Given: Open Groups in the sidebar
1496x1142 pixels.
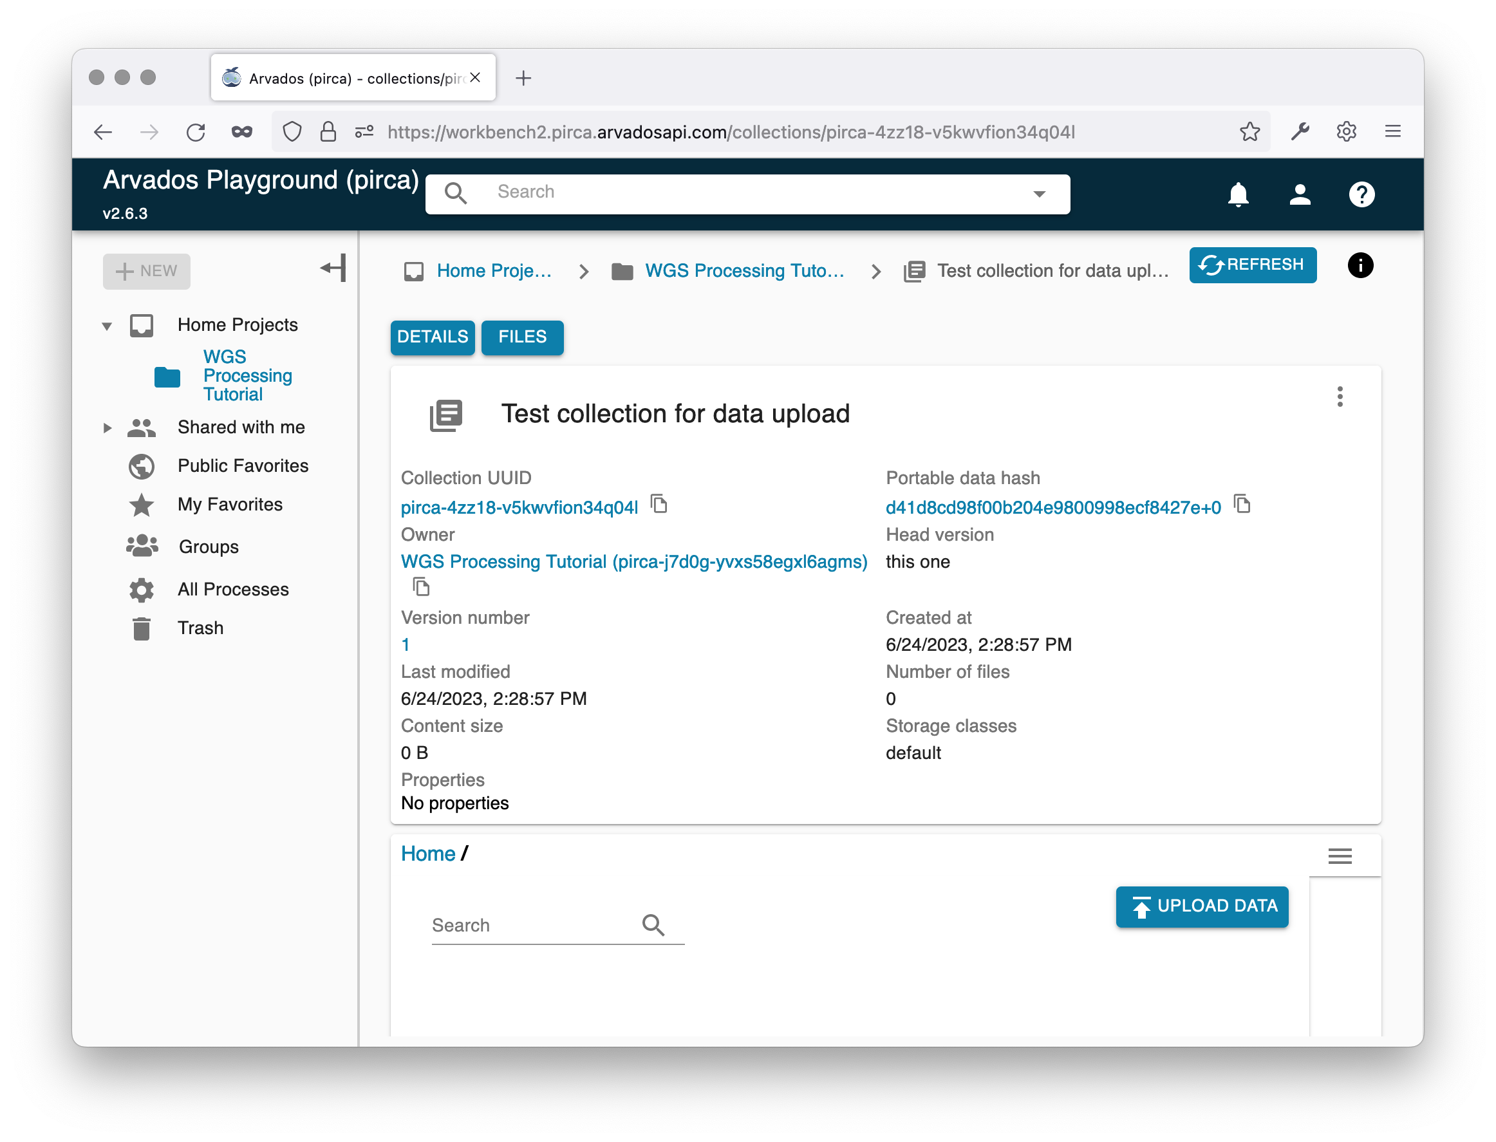Looking at the screenshot, I should 209,547.
